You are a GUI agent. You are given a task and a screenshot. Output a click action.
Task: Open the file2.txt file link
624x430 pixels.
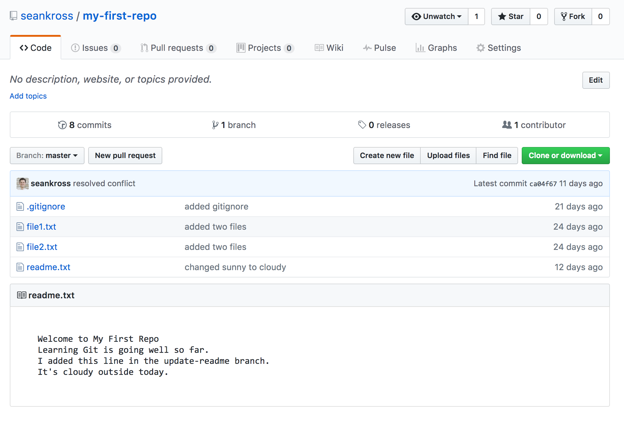coord(42,247)
